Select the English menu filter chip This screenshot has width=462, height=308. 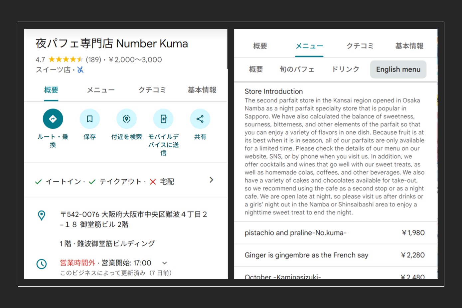pyautogui.click(x=398, y=69)
